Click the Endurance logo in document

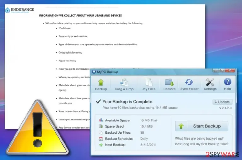20,10
